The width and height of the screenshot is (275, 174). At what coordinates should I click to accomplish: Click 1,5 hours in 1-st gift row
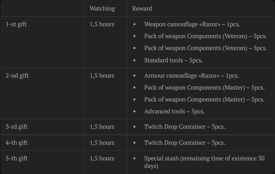click(102, 24)
